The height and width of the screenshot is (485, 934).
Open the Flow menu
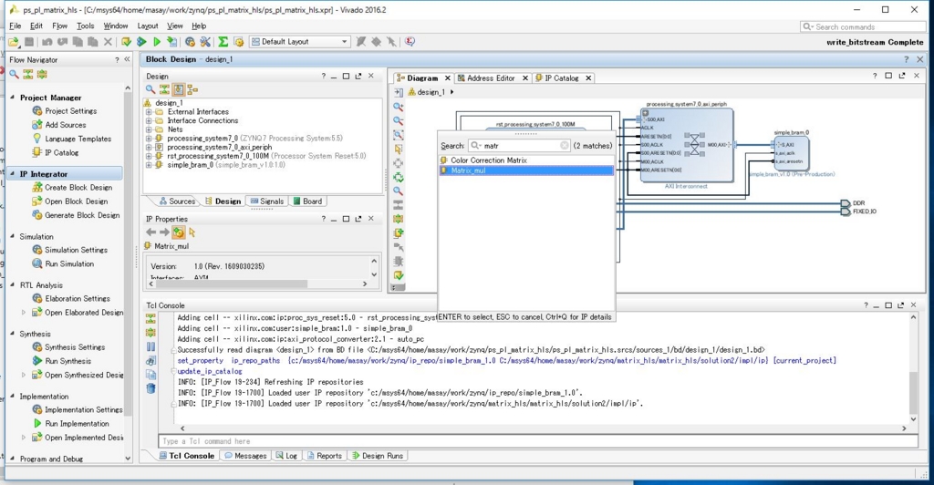59,26
